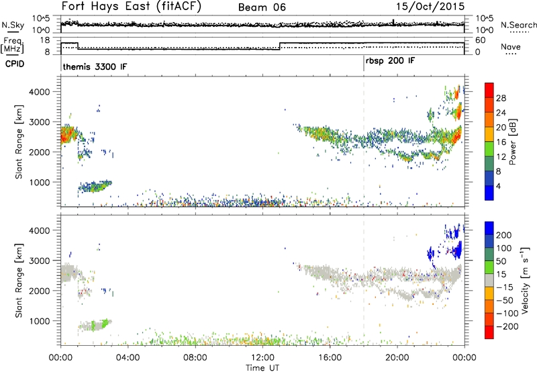This screenshot has height=372, width=537.
Task: Click the '60' Nave axis value
Action: (x=481, y=40)
